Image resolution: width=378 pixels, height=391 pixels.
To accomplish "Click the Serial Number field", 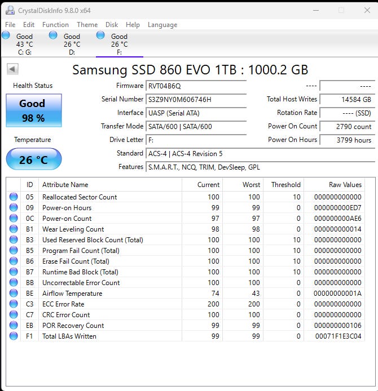I will tap(196, 99).
